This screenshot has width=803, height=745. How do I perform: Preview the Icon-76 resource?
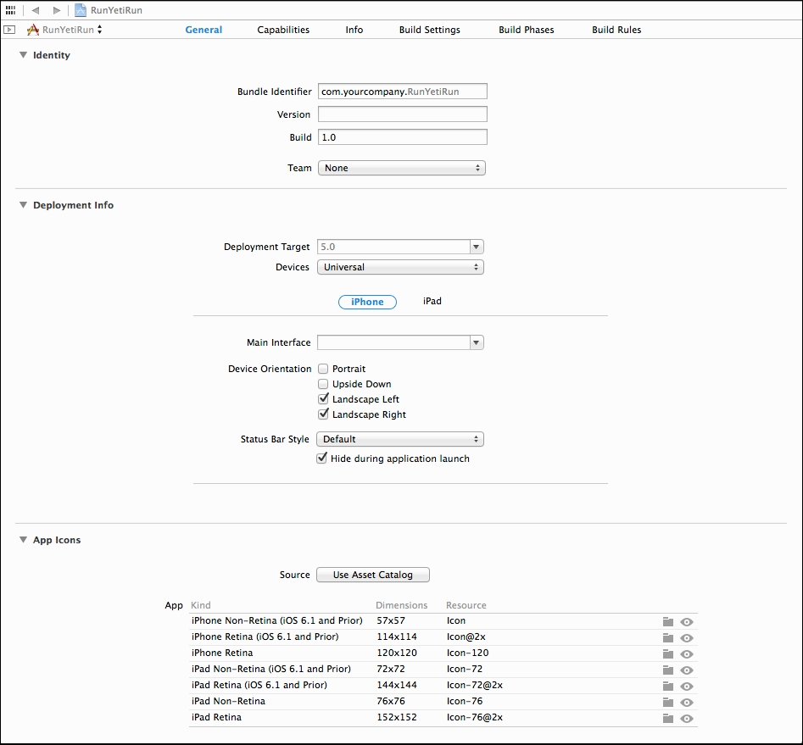coord(687,703)
